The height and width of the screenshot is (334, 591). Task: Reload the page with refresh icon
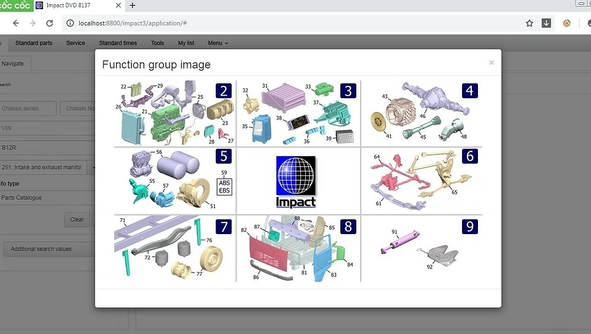click(50, 23)
